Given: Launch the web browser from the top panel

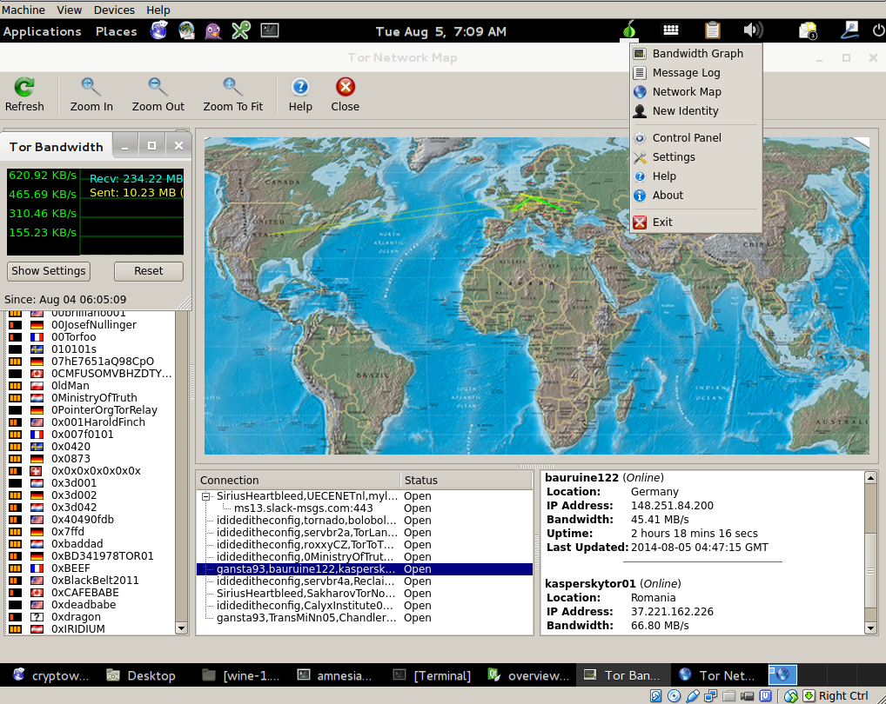Looking at the screenshot, I should click(158, 30).
